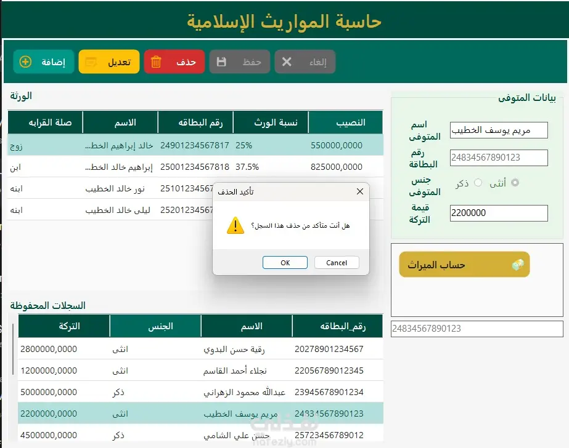569x448 pixels.
Task: Click ID cell 24901234567817
Action: [195, 145]
